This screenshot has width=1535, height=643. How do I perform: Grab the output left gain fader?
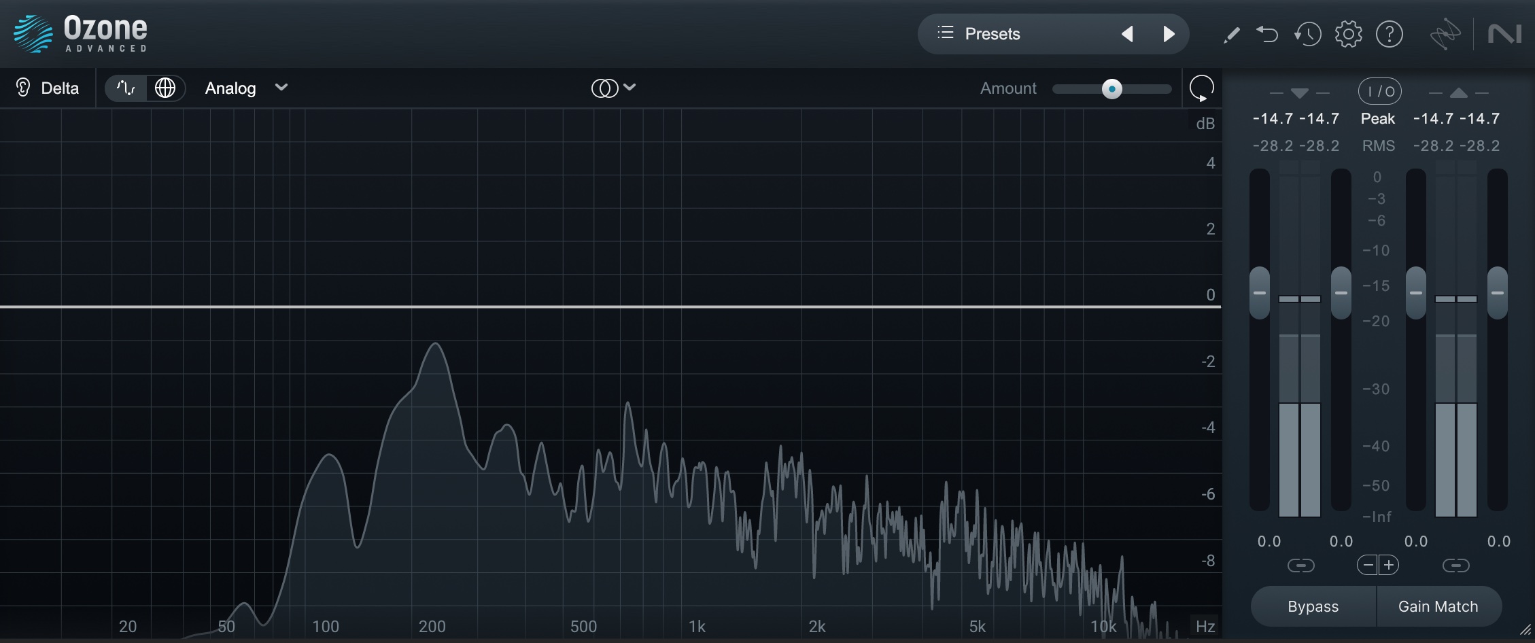1416,293
